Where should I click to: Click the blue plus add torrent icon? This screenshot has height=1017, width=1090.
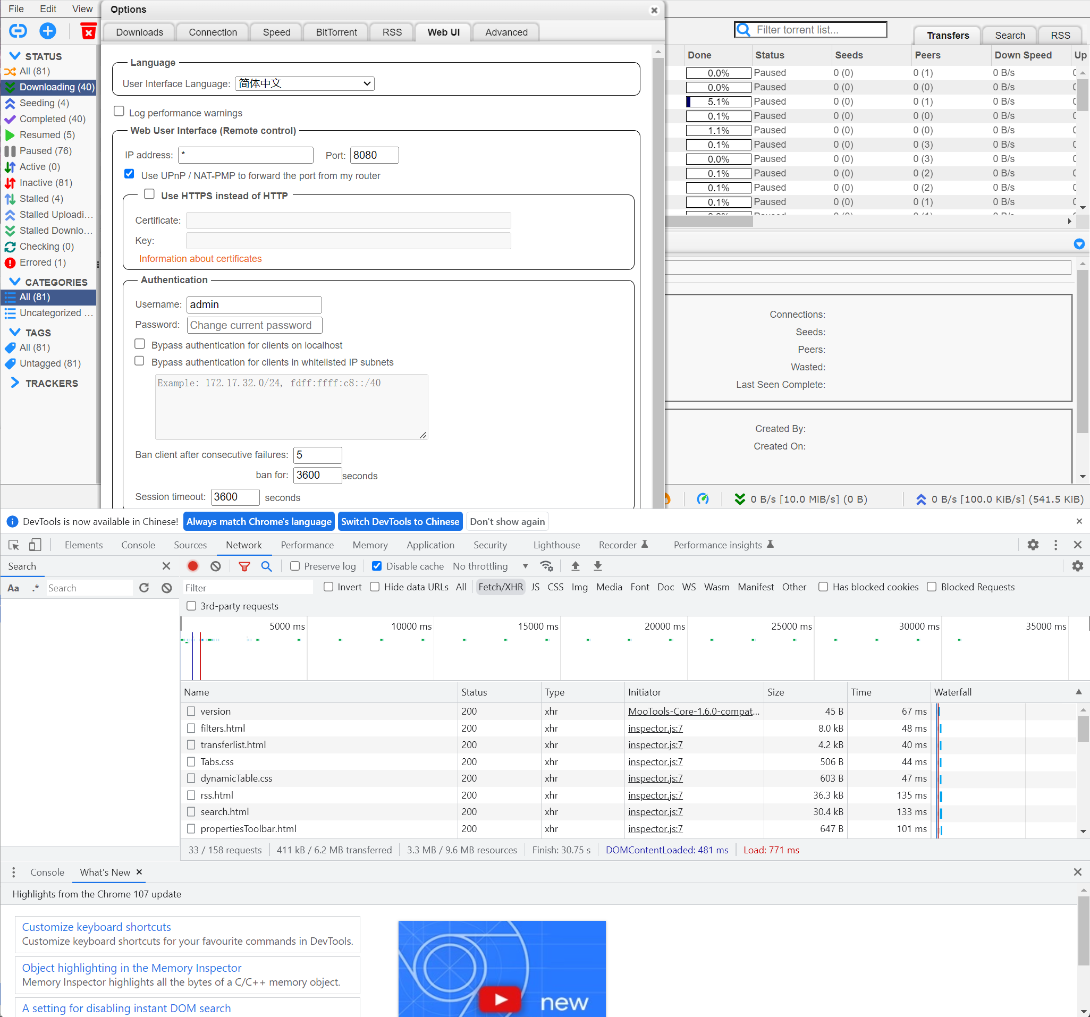pyautogui.click(x=48, y=31)
